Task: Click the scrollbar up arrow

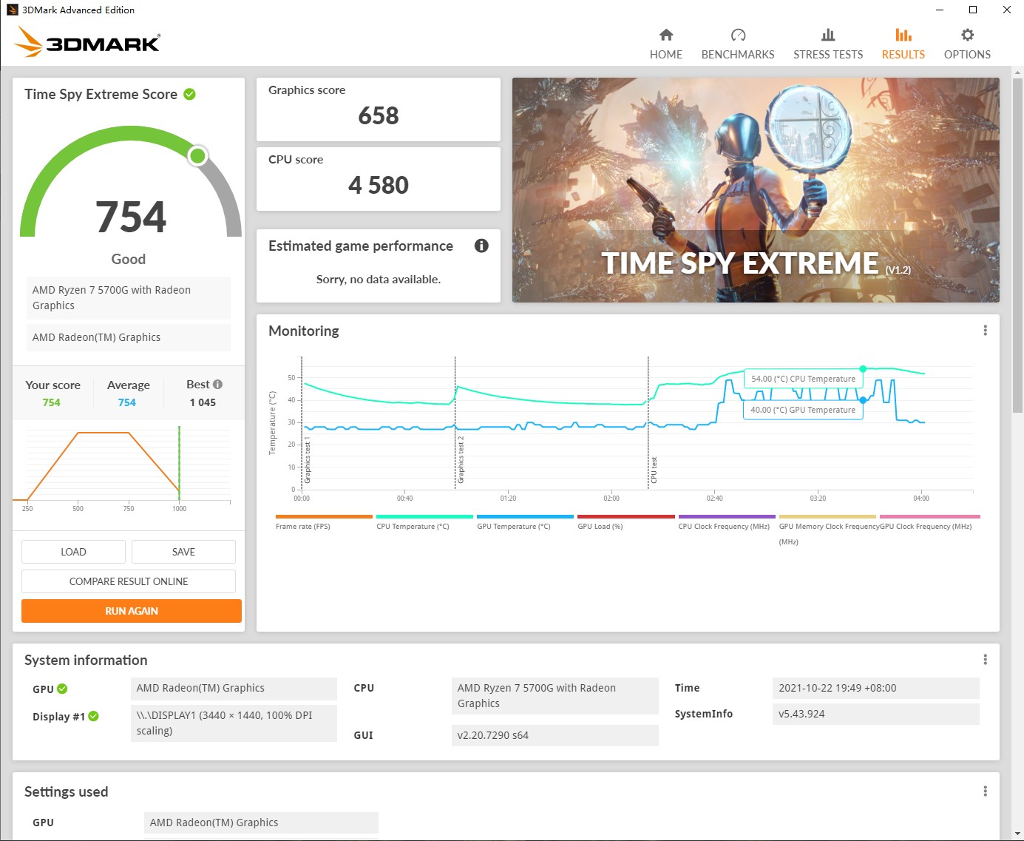Action: [1018, 72]
